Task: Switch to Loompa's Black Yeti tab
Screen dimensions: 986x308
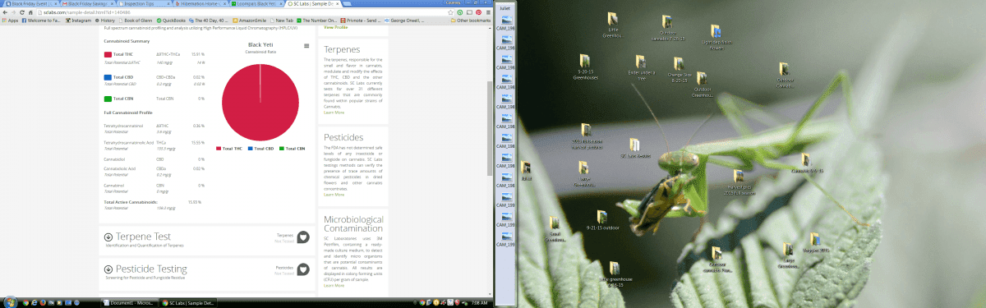Action: pyautogui.click(x=256, y=4)
